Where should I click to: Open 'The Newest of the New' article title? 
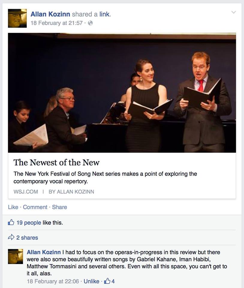57,163
